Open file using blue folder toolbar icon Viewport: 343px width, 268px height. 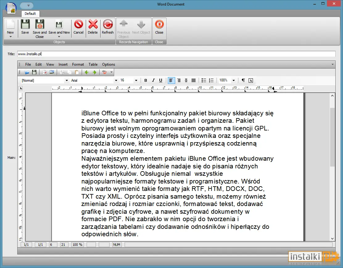(27, 72)
